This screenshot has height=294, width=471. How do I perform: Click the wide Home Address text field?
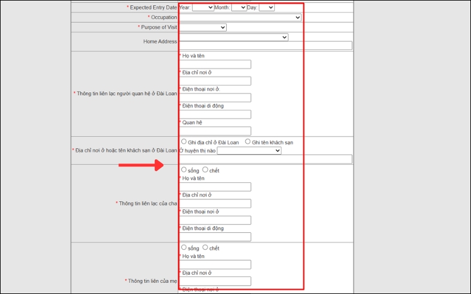click(265, 46)
